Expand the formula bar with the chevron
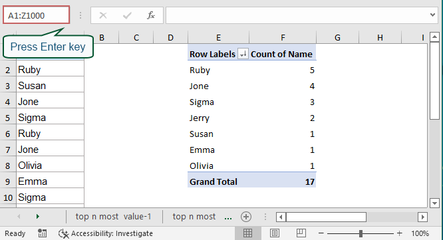This screenshot has width=443, height=240. tap(432, 15)
